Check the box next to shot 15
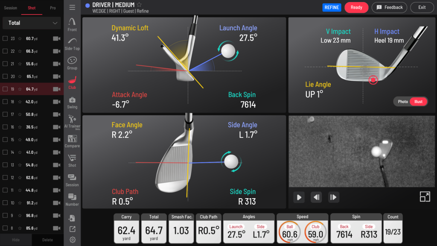 [x=5, y=140]
